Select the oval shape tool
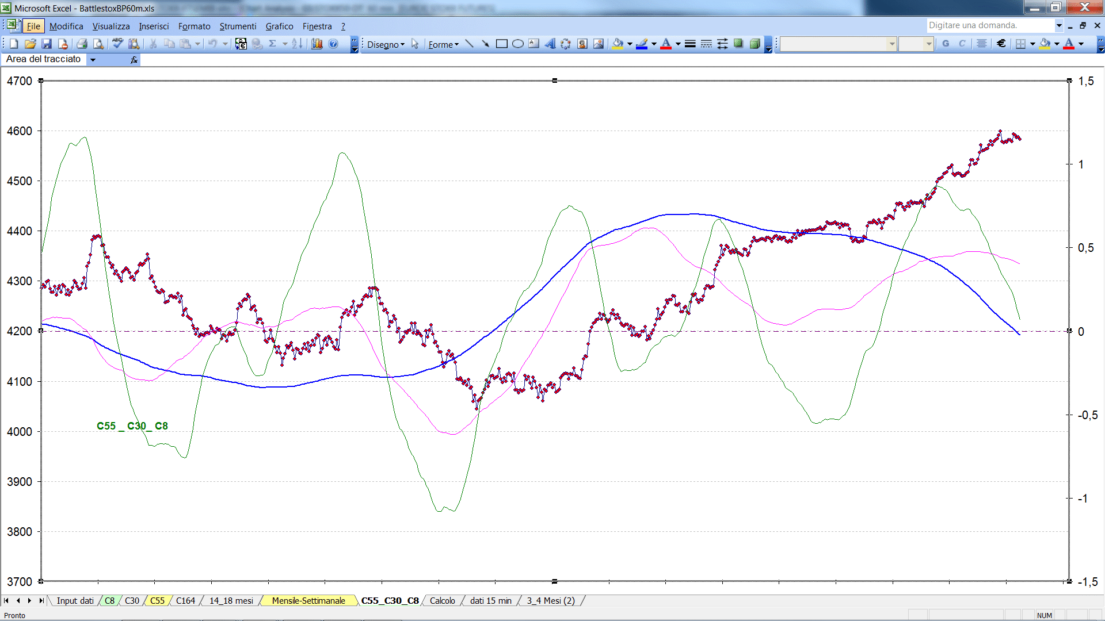 point(517,44)
